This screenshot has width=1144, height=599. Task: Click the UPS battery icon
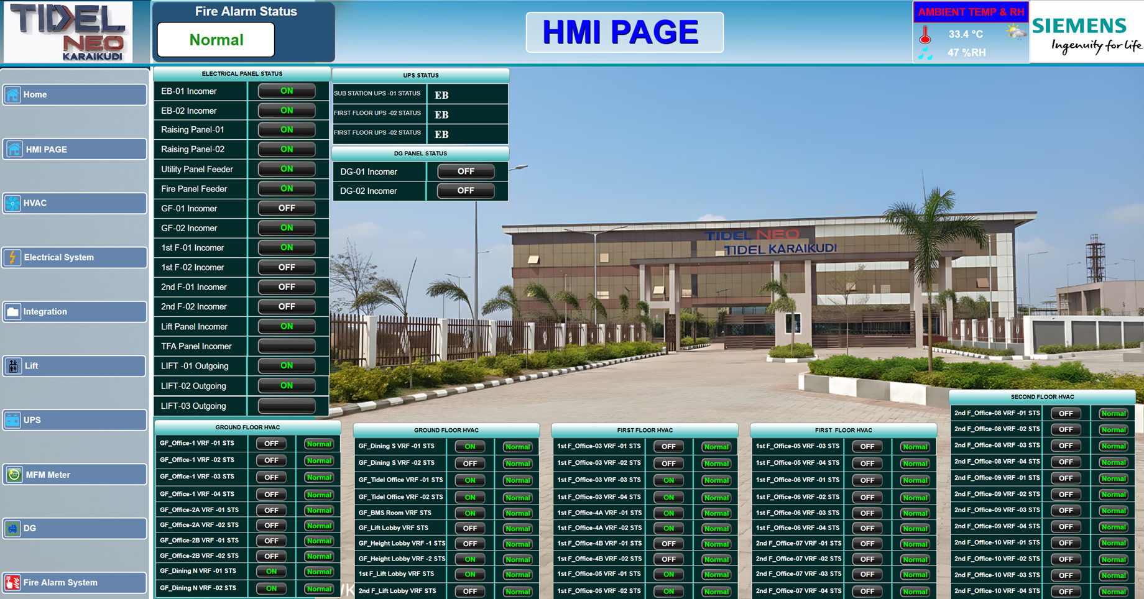pyautogui.click(x=12, y=421)
